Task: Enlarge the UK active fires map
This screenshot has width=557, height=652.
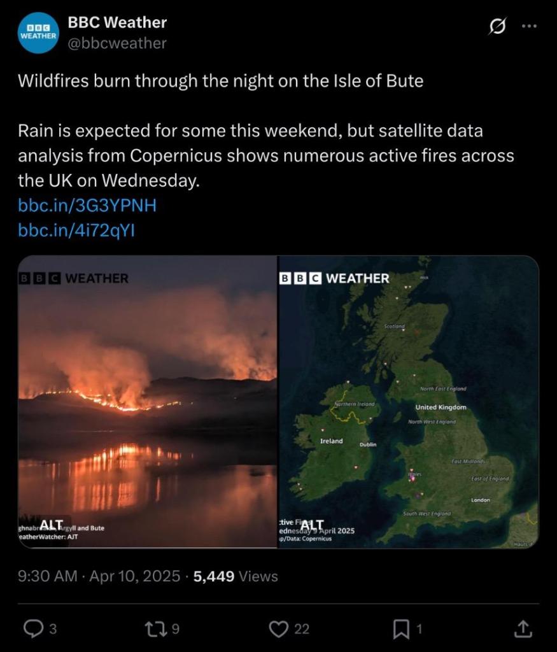Action: 408,395
